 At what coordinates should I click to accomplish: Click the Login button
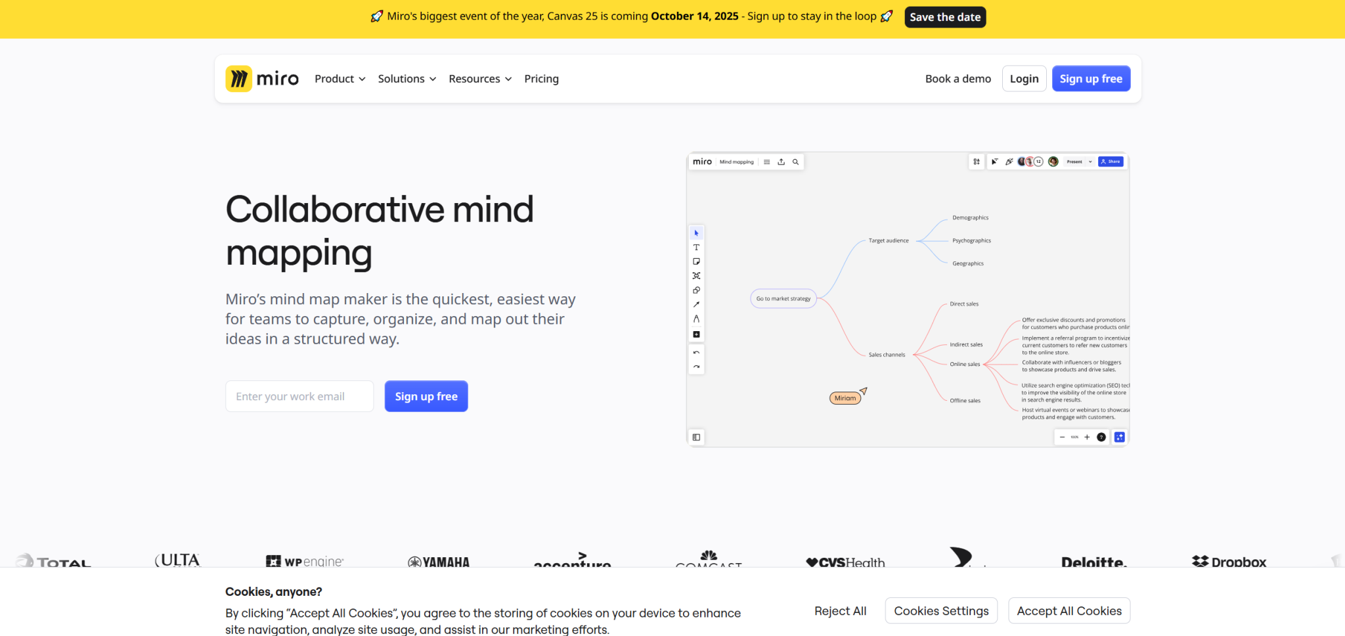pyautogui.click(x=1024, y=79)
